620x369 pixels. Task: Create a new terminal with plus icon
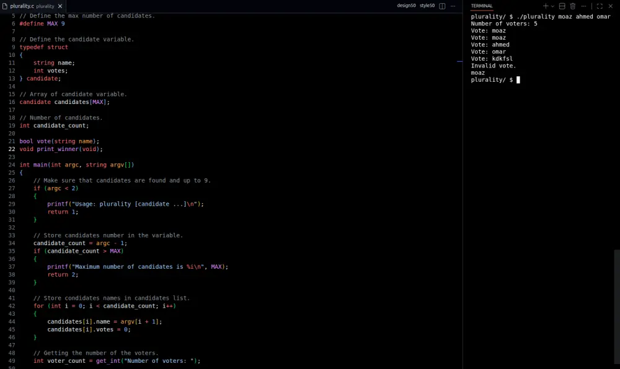tap(546, 6)
